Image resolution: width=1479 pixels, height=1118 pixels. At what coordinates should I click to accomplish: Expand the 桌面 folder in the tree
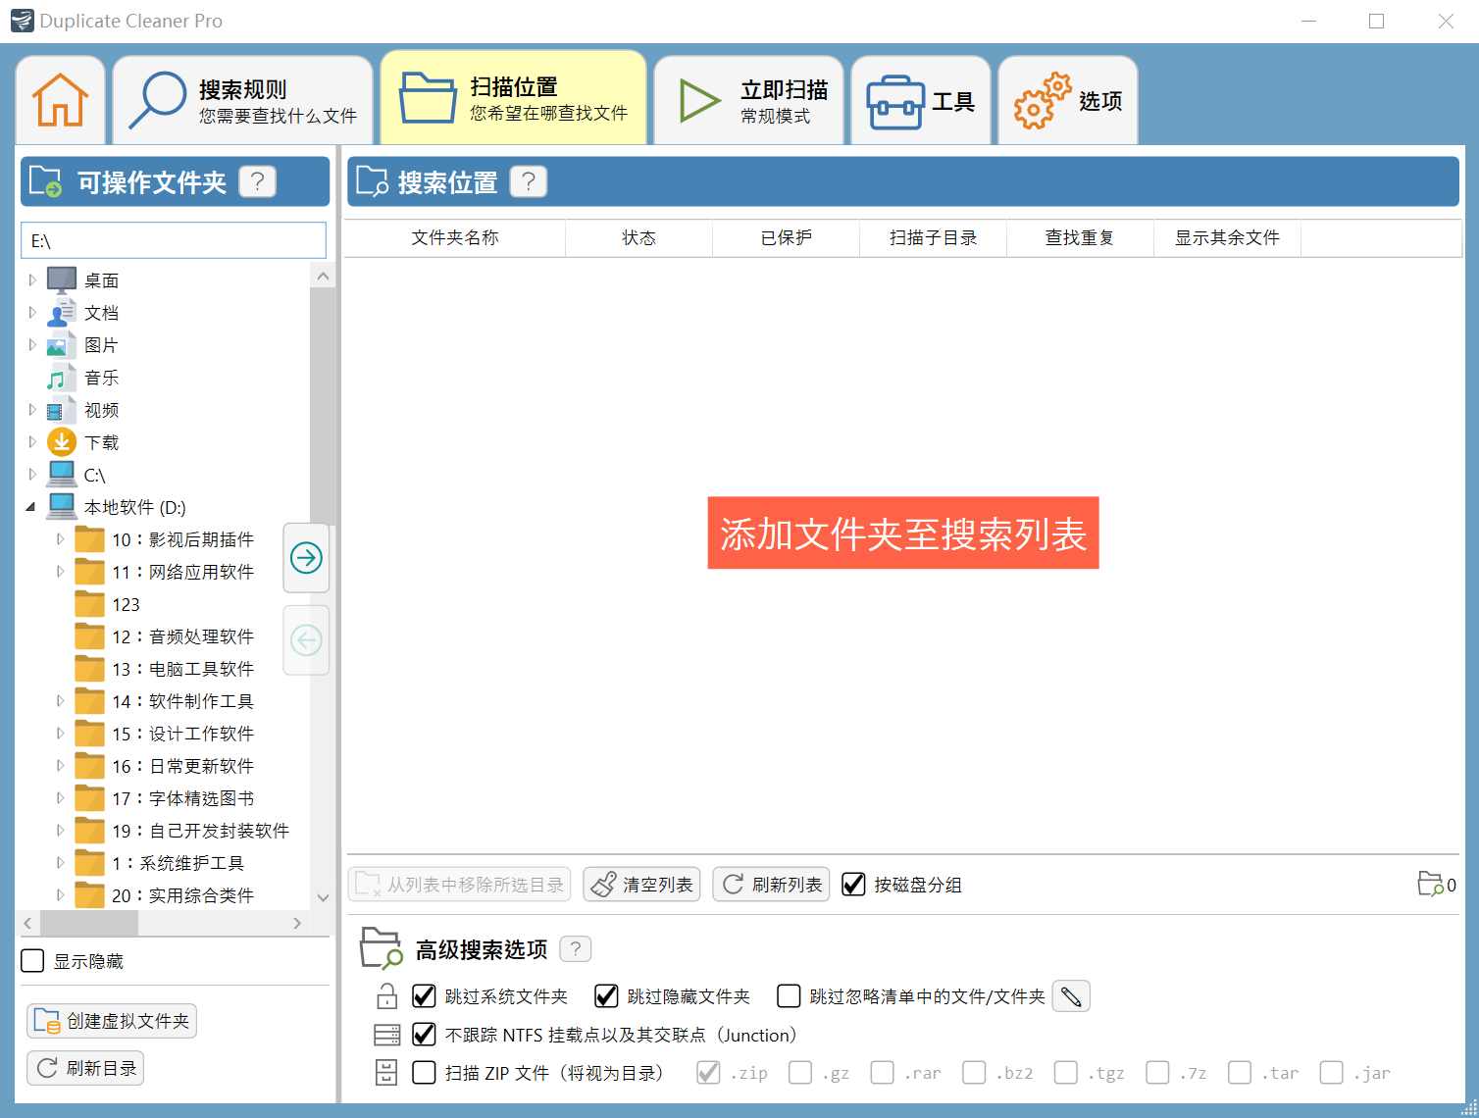pos(32,279)
